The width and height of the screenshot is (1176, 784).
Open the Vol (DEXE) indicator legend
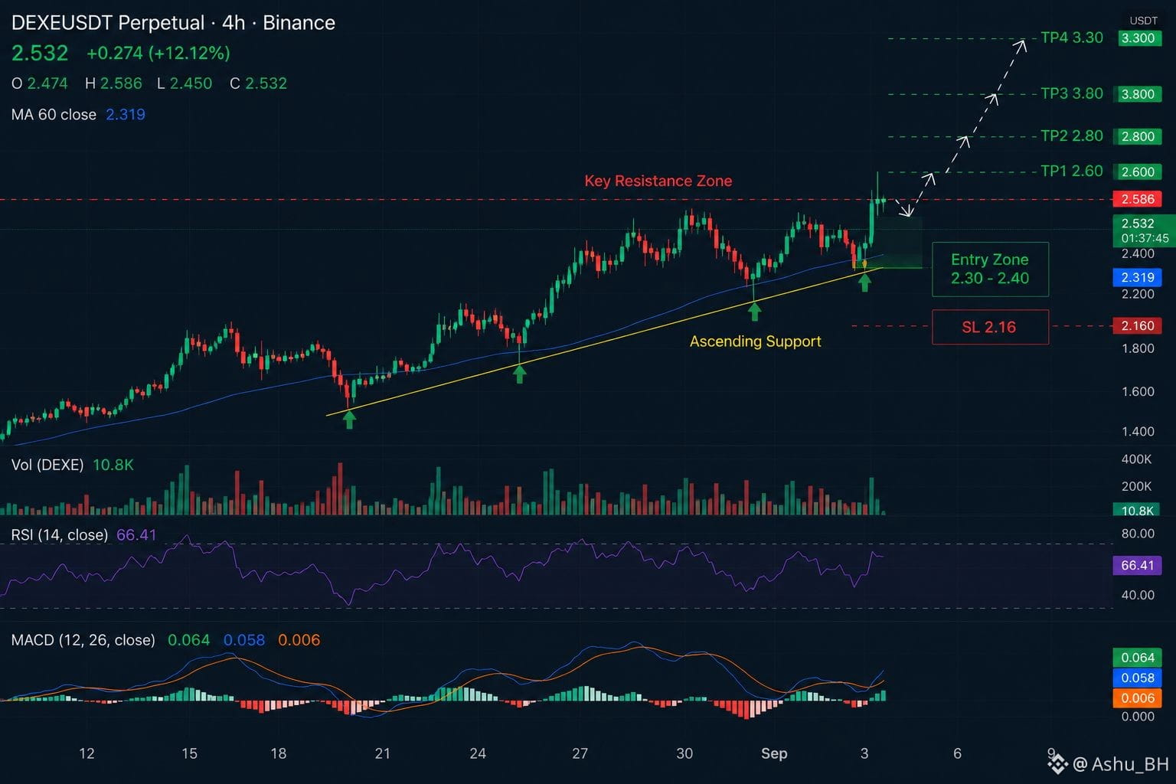click(x=47, y=465)
